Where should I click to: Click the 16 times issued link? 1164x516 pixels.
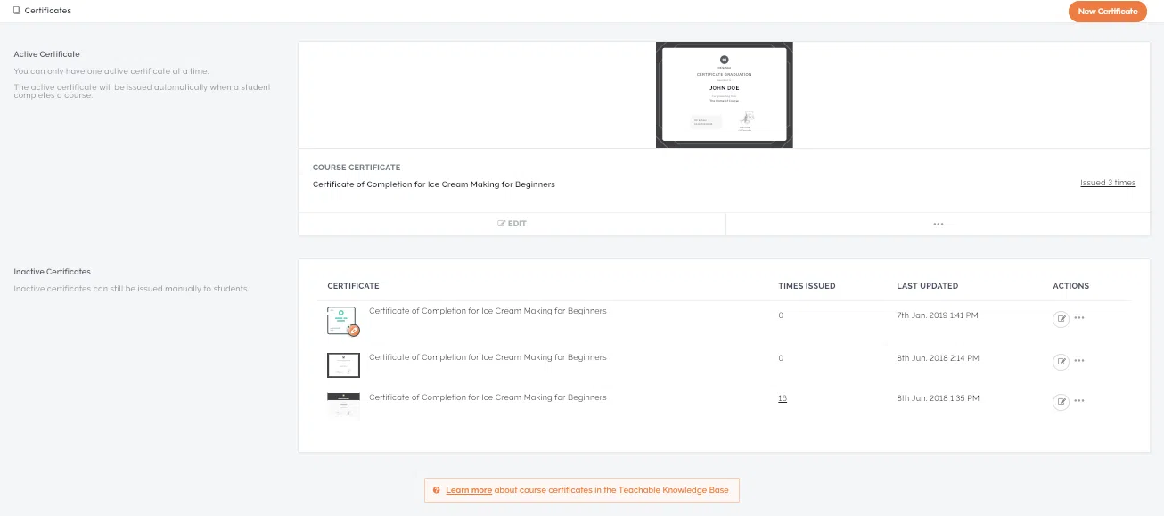tap(783, 398)
